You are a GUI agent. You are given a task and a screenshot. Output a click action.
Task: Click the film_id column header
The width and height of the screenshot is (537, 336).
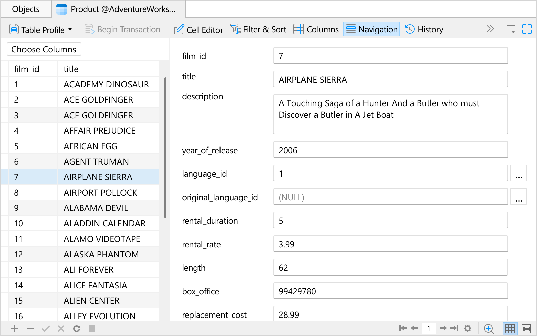coord(33,69)
